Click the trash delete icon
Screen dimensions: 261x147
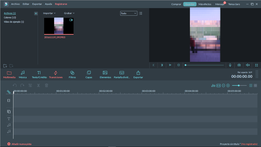click(x=47, y=85)
